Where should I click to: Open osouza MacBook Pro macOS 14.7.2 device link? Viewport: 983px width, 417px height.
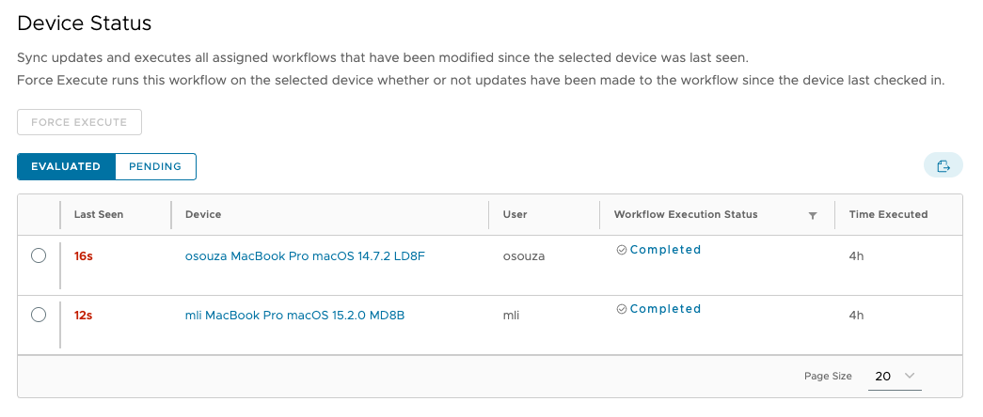coord(305,255)
